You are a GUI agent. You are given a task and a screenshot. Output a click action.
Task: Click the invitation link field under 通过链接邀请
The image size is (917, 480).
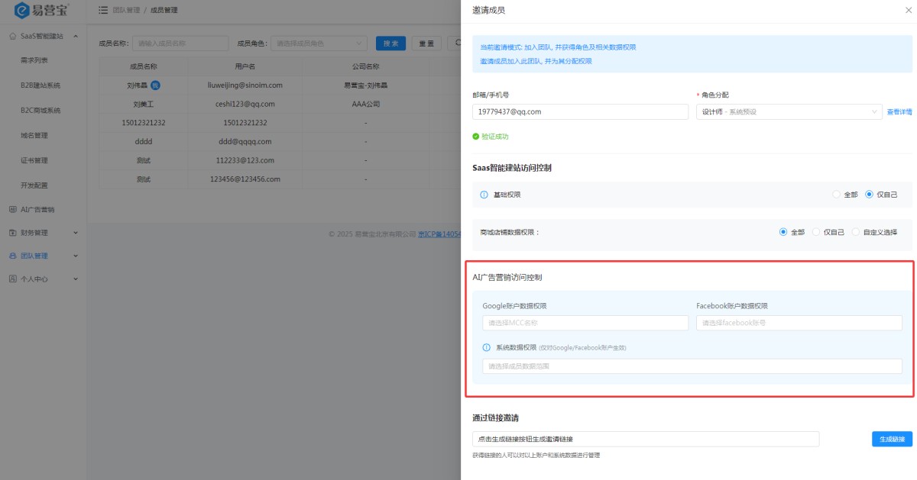coord(646,439)
